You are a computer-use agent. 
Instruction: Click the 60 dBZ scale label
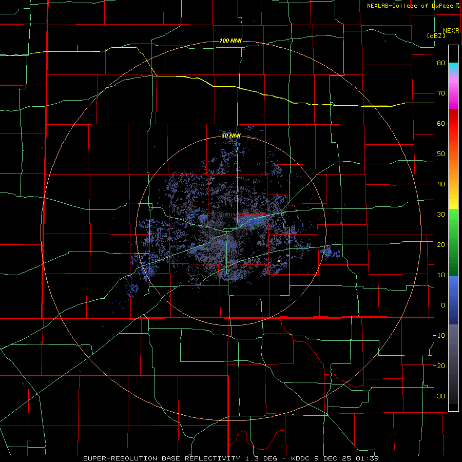tap(441, 123)
